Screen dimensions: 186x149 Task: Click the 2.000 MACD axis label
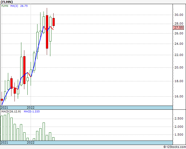(x=179, y=127)
